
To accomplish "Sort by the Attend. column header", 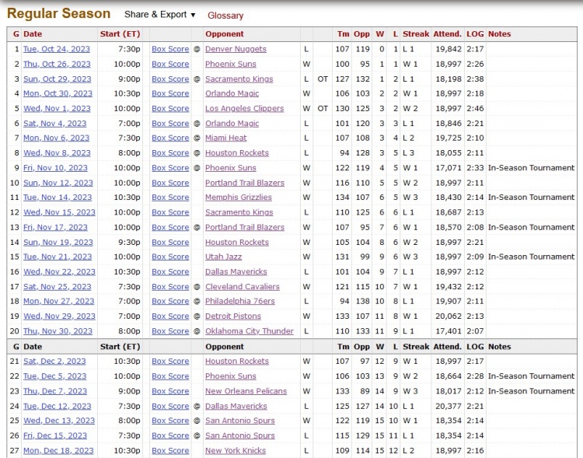I will [447, 34].
